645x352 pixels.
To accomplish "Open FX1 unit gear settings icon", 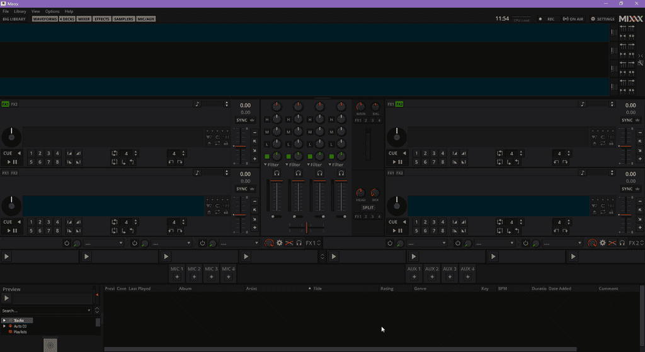I will click(x=279, y=243).
